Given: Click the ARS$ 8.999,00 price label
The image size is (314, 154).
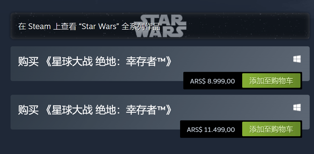Looking at the screenshot, I should click(212, 81).
